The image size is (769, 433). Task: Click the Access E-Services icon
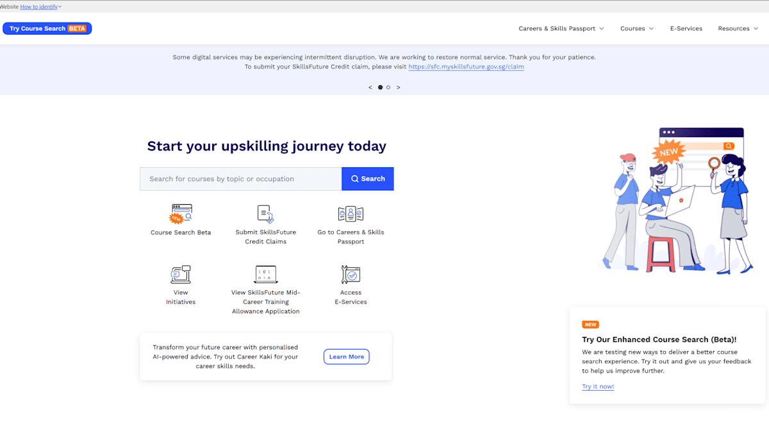coord(351,274)
